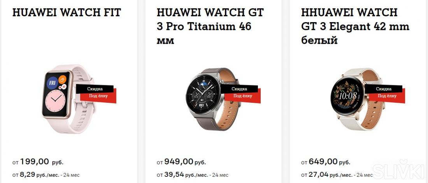Click the Скидка badge on GT 3 Elegant

coord(384,89)
